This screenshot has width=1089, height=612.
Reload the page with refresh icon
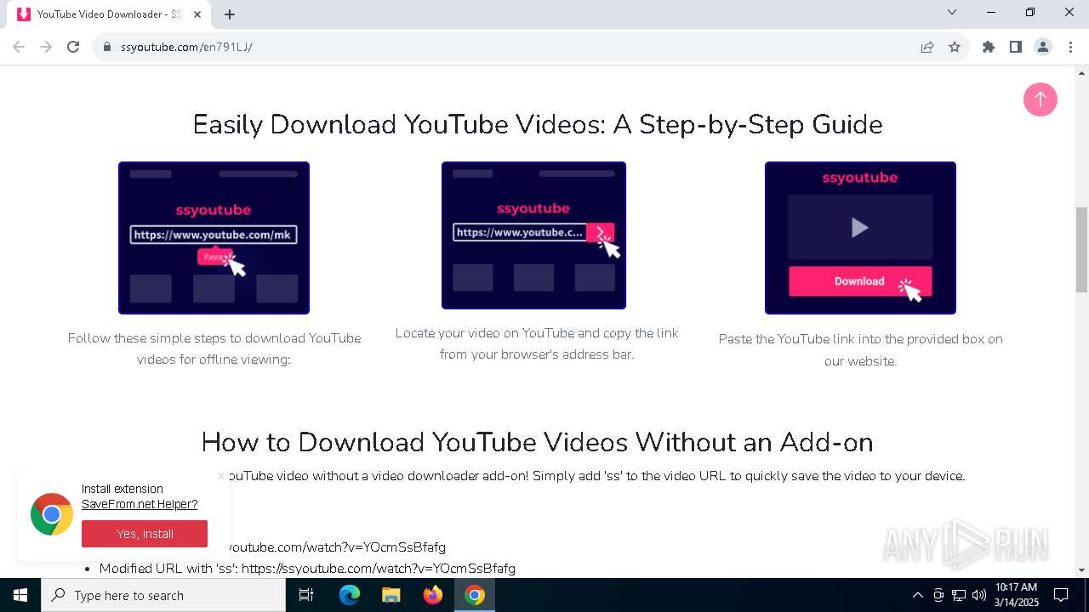pyautogui.click(x=73, y=47)
